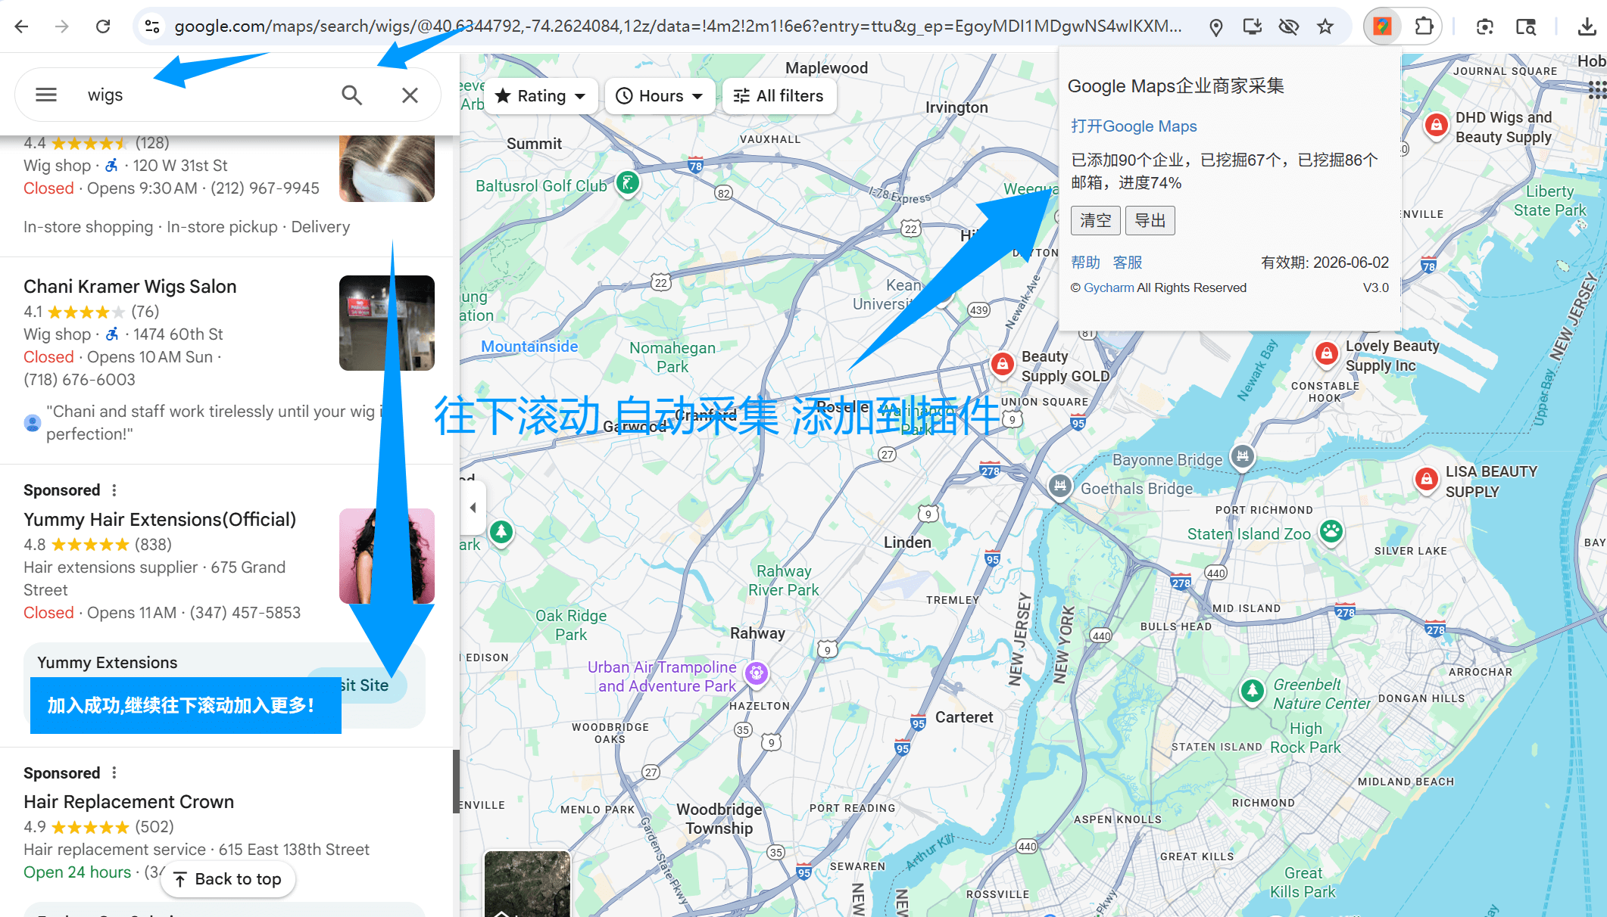Click the Baltusrol Golf Club marker

point(627,182)
